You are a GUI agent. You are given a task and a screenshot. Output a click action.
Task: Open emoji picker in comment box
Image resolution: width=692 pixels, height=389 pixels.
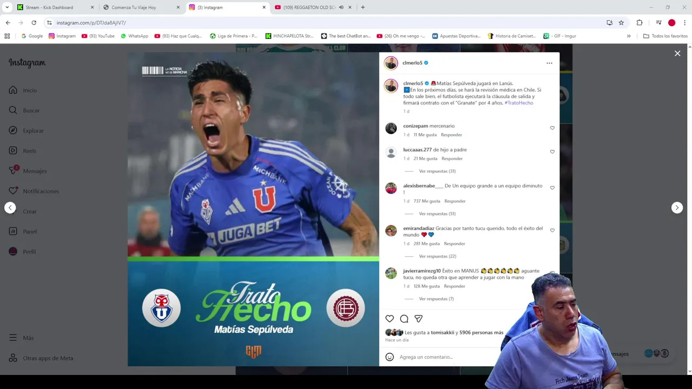point(390,357)
